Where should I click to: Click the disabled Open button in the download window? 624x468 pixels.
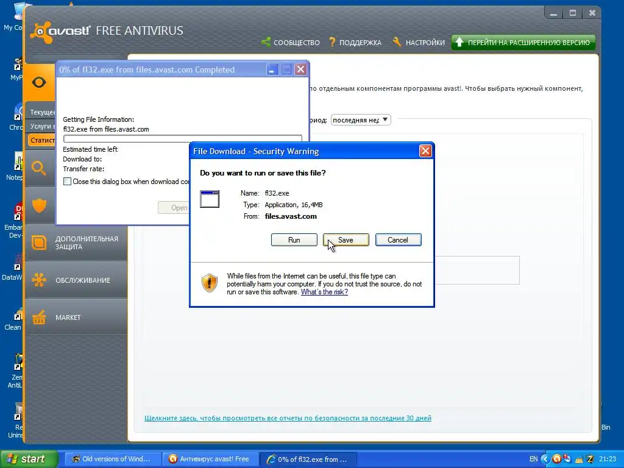click(x=174, y=208)
